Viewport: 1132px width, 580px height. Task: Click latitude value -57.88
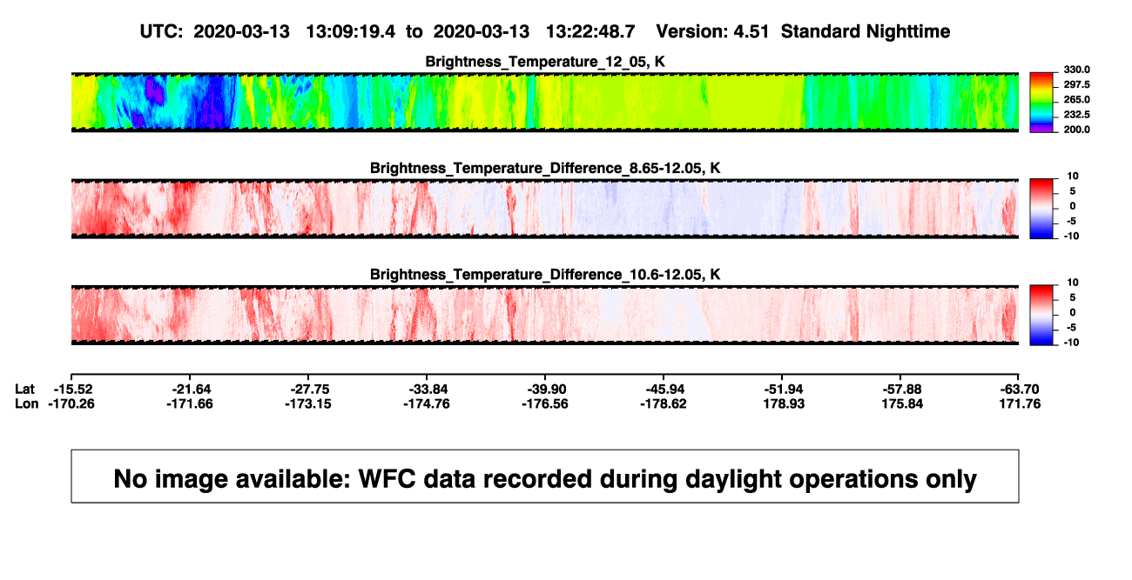point(901,389)
